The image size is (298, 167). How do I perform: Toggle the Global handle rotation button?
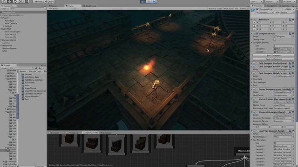click(x=49, y=1)
